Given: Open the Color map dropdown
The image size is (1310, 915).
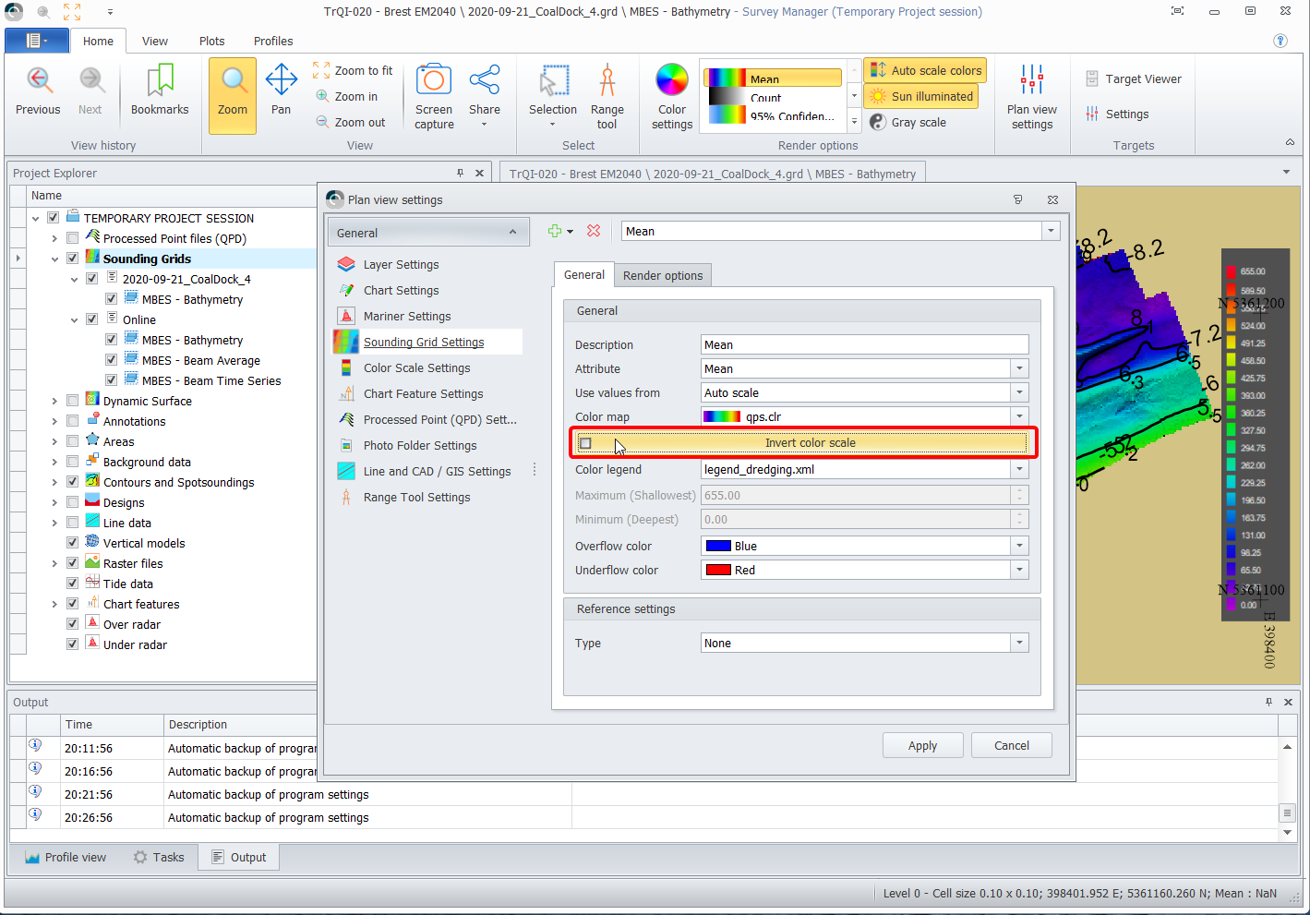Looking at the screenshot, I should pyautogui.click(x=1019, y=416).
